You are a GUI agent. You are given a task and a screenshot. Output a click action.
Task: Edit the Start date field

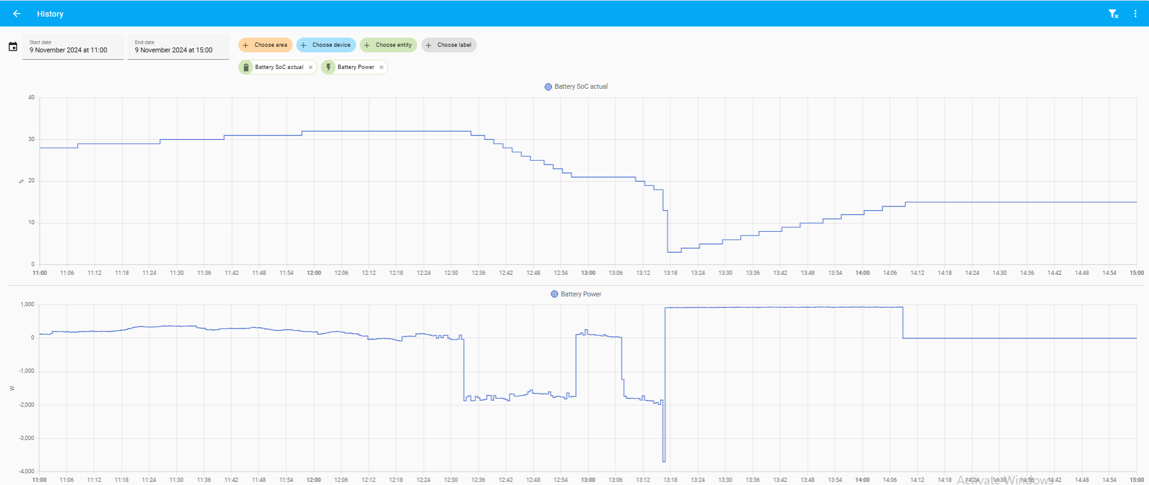click(x=73, y=47)
